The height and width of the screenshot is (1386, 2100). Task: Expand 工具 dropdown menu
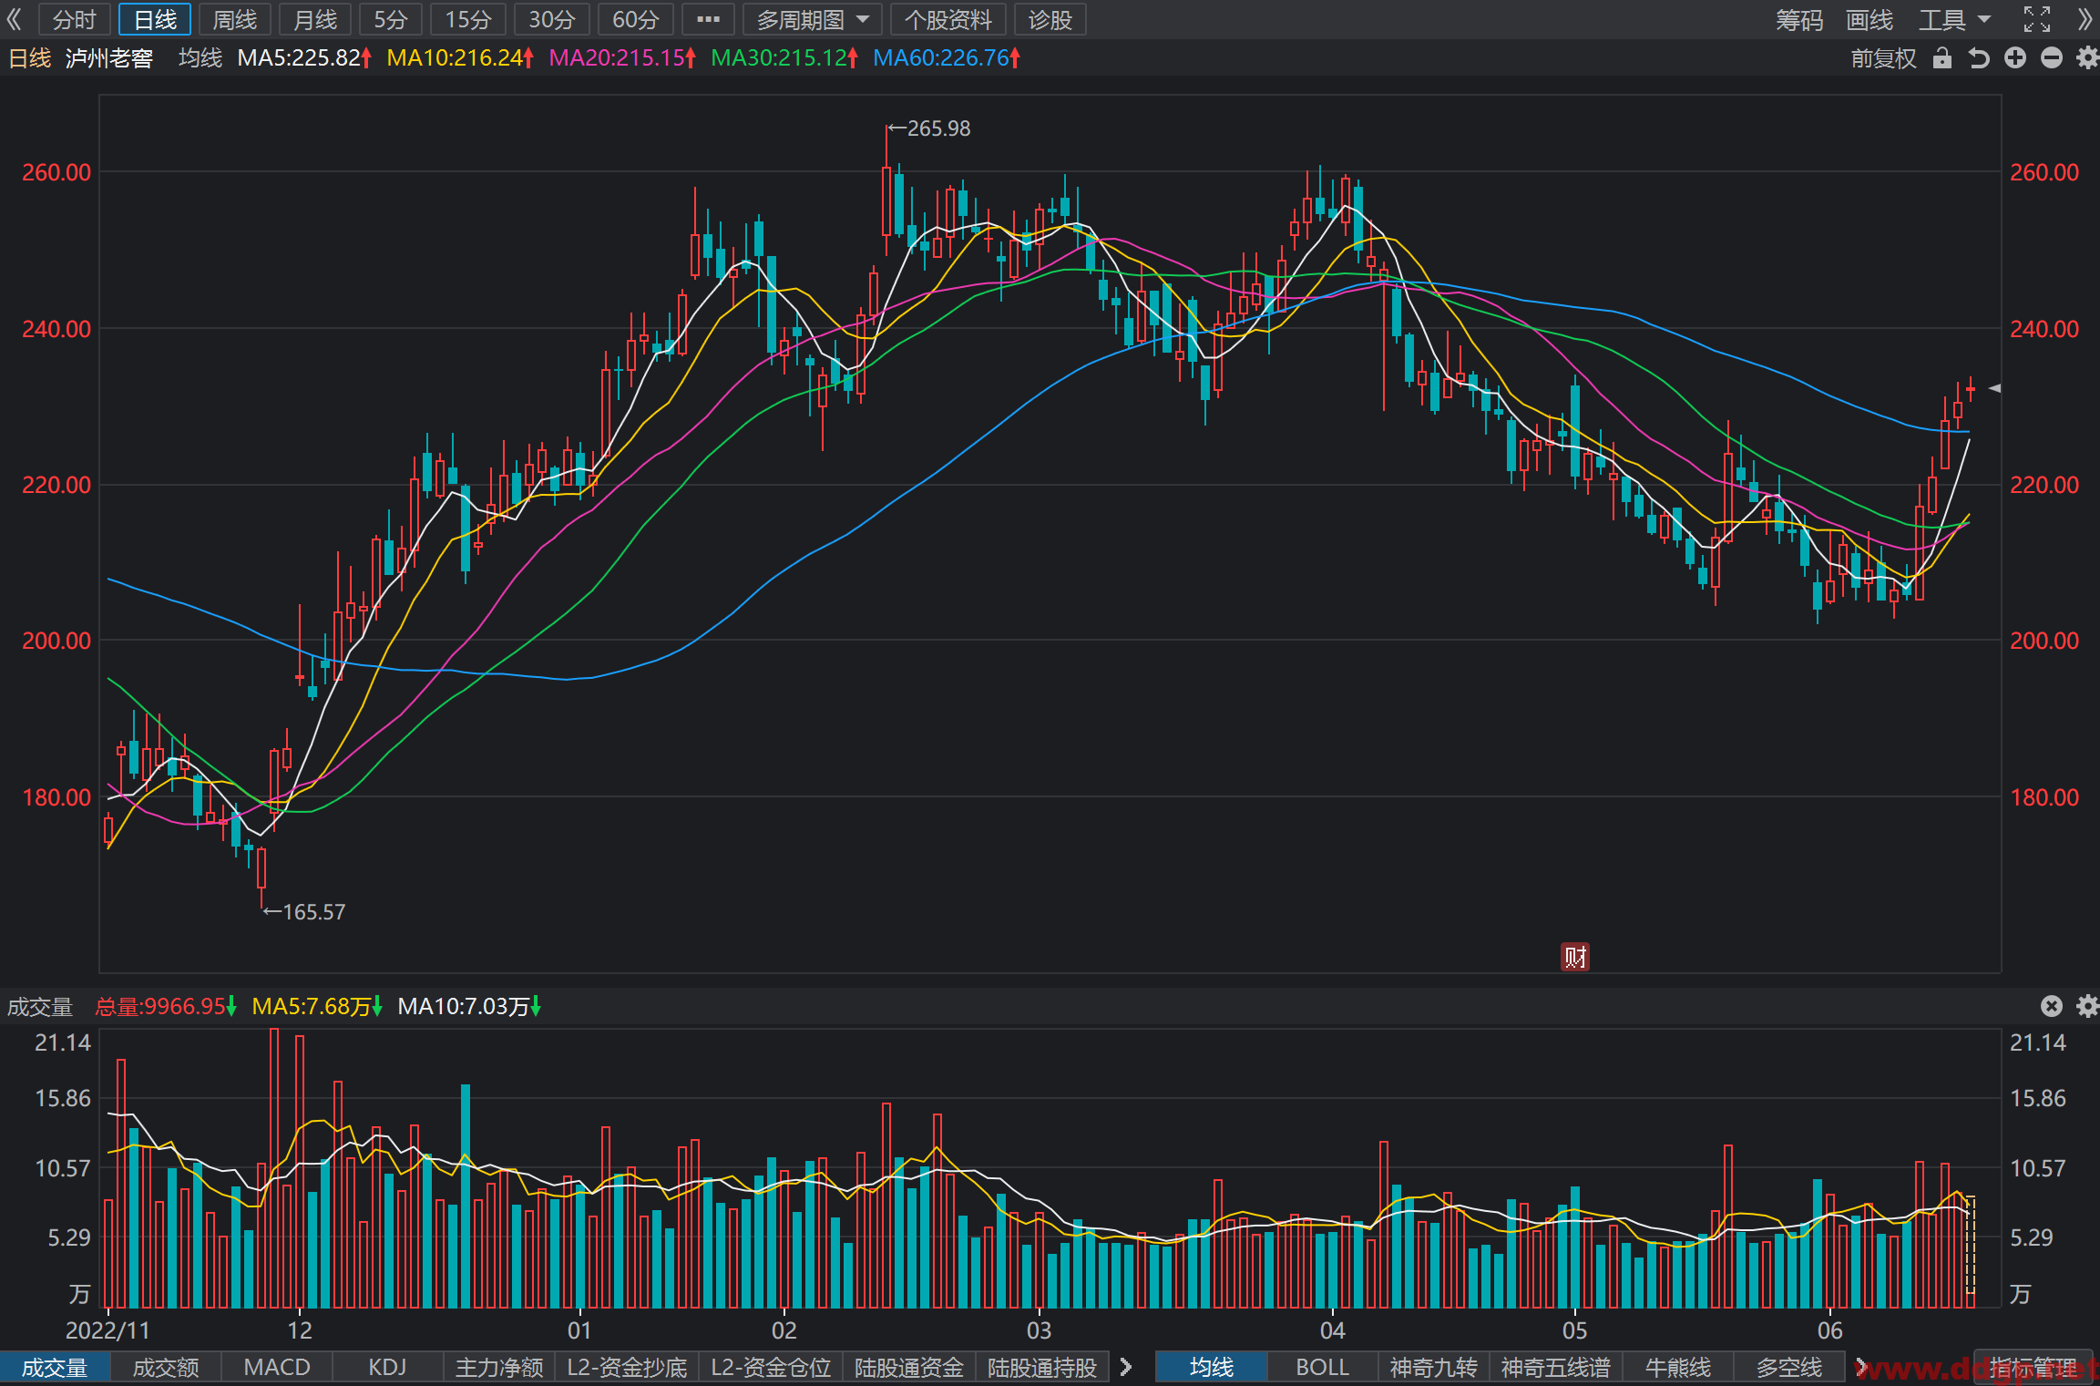pyautogui.click(x=1955, y=19)
